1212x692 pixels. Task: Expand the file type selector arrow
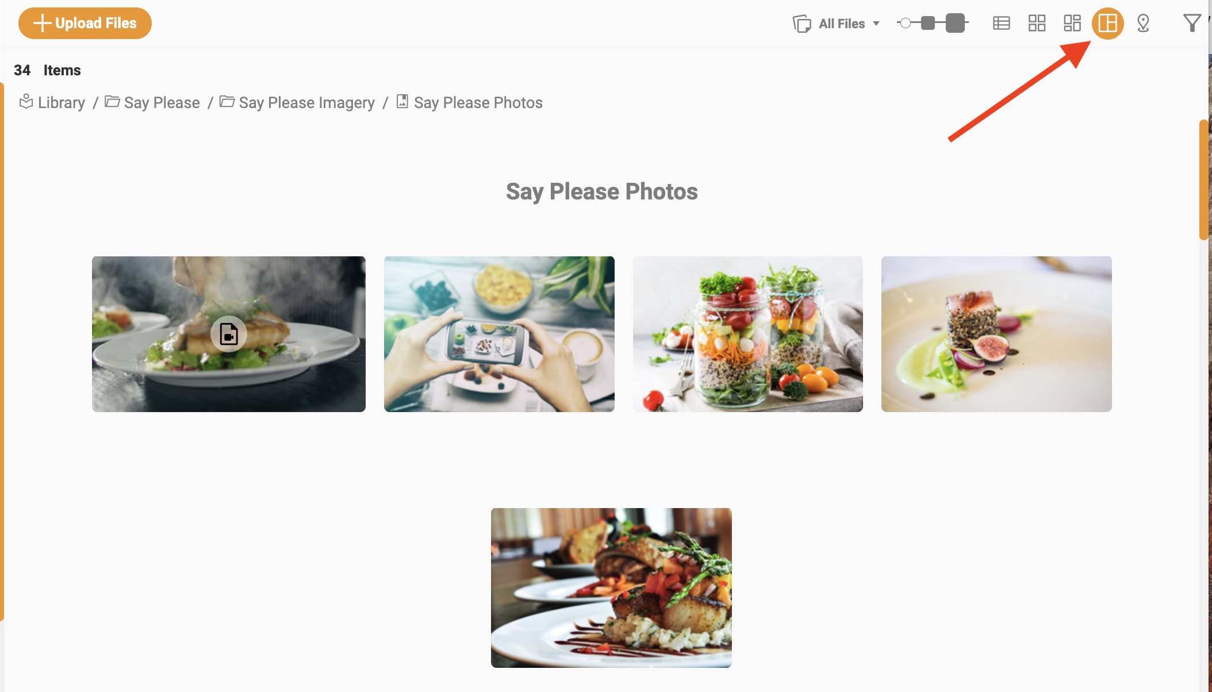point(877,24)
